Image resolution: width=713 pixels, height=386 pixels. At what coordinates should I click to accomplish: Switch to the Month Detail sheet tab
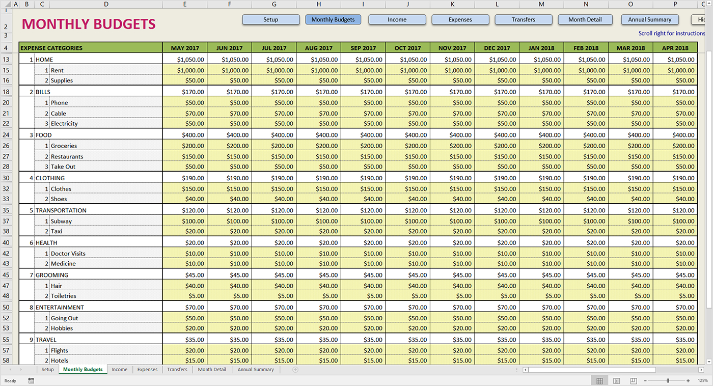pos(212,370)
